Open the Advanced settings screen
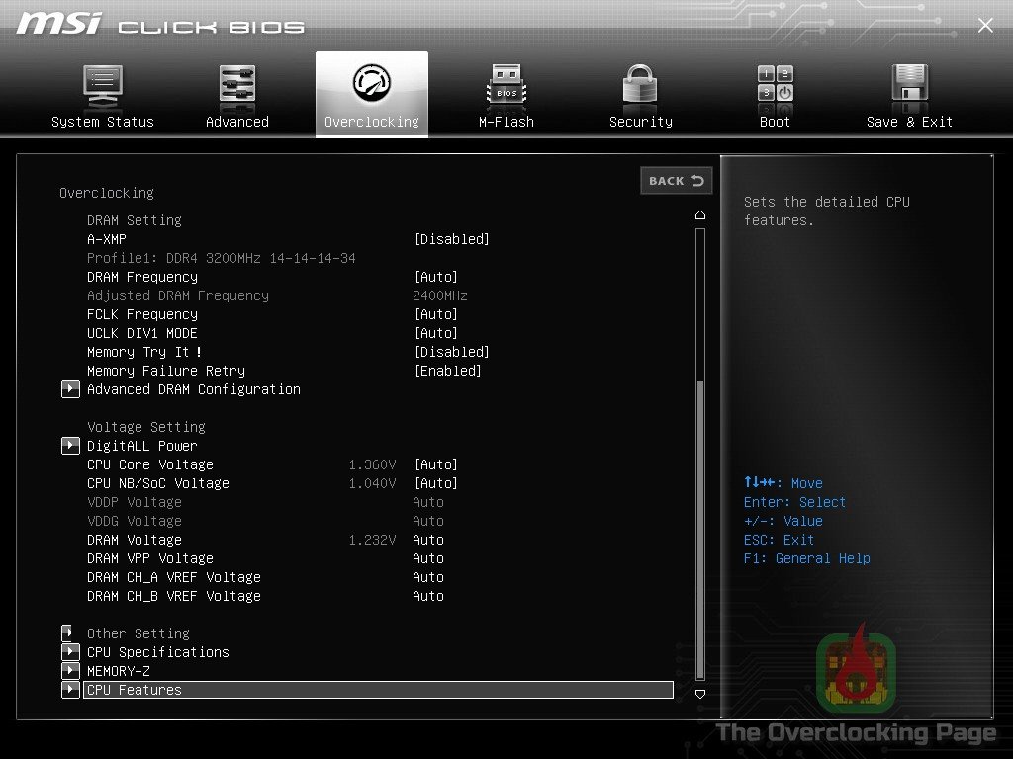The image size is (1013, 759). [x=236, y=94]
